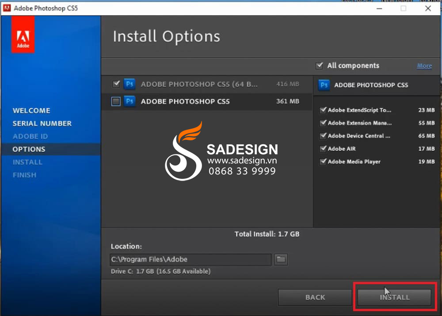Click the 23 MB size of ExtendScript
Image resolution: width=442 pixels, height=316 pixels.
pos(427,110)
